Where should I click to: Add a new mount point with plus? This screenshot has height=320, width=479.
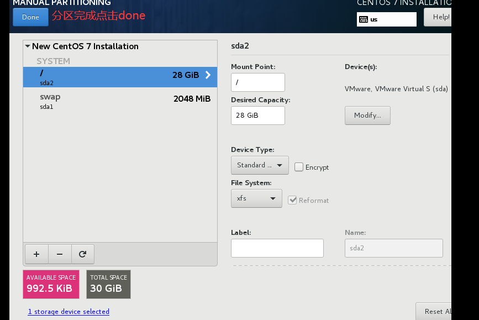click(36, 254)
